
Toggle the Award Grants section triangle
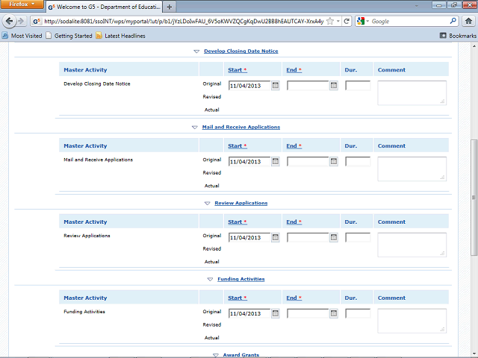coord(216,355)
